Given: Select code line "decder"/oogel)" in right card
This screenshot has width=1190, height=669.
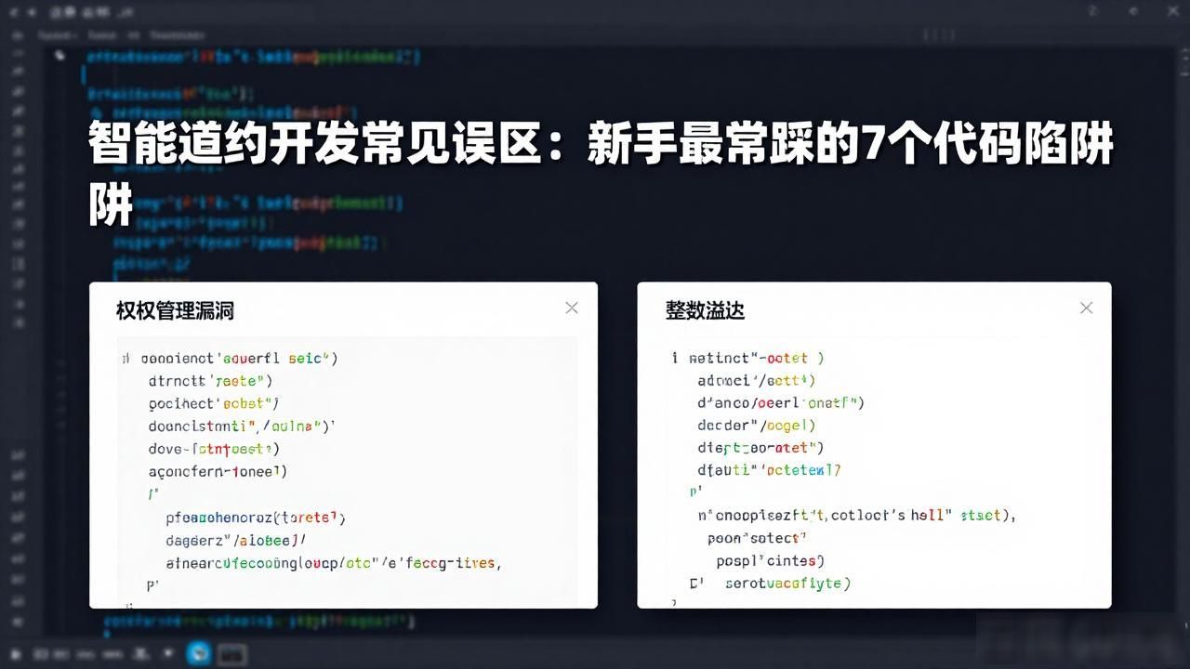Looking at the screenshot, I should pos(756,426).
